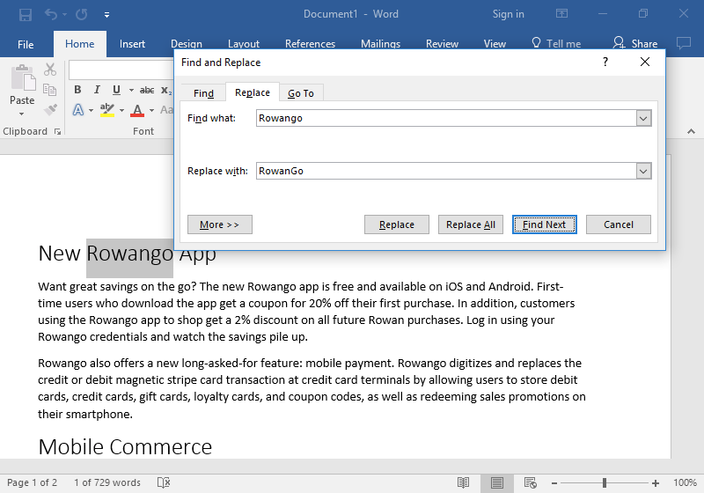704x493 pixels.
Task: Click the Copy icon in Clipboard group
Action: 50,90
